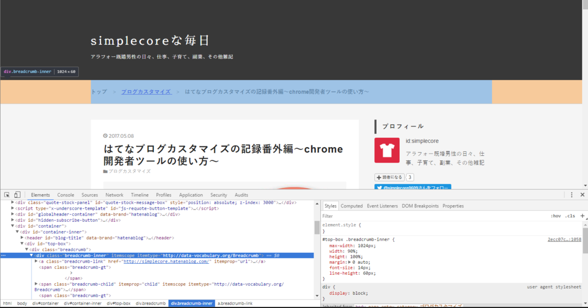
Task: Focus the Styles Filter input field
Action: (x=435, y=216)
